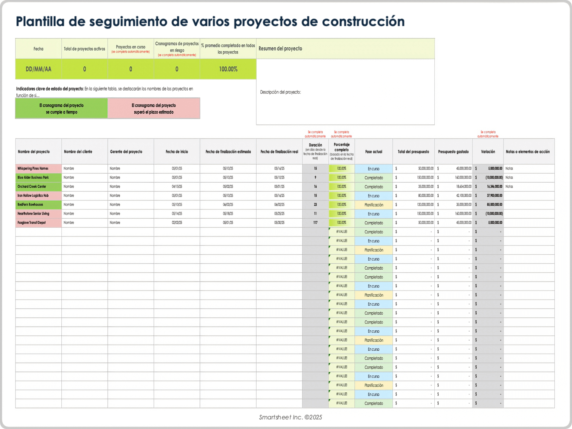Select the duration value 9 for Blue Alder

(315, 178)
